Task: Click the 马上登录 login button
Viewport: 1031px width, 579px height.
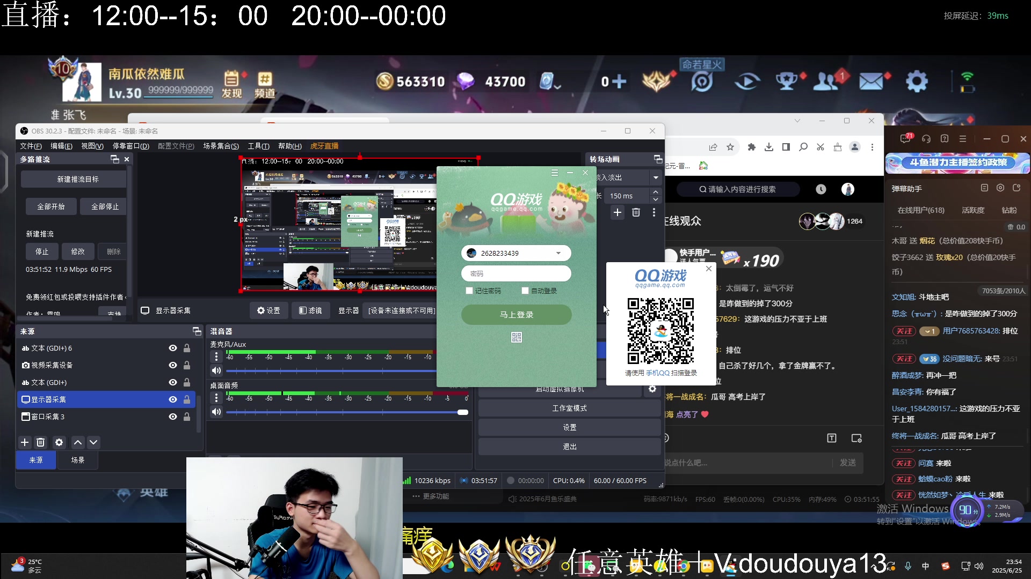Action: (x=517, y=315)
